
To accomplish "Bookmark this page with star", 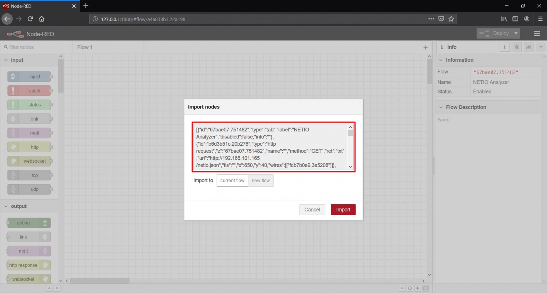I will [x=451, y=19].
